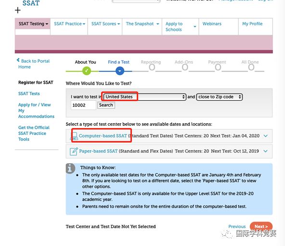Open Apply for / View My Accommodations link

36,111
